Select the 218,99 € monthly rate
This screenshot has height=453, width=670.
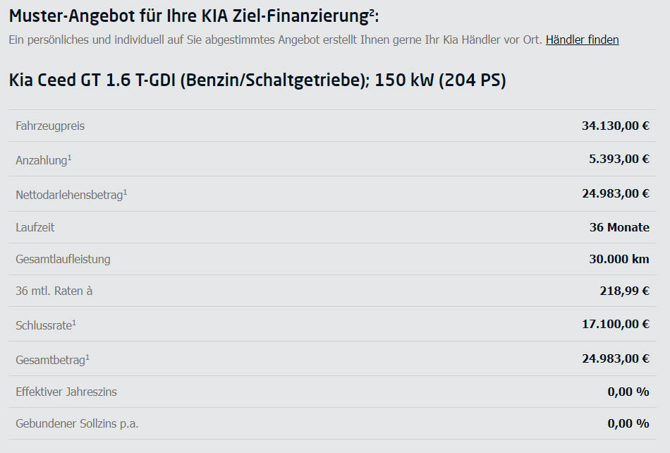tap(624, 291)
